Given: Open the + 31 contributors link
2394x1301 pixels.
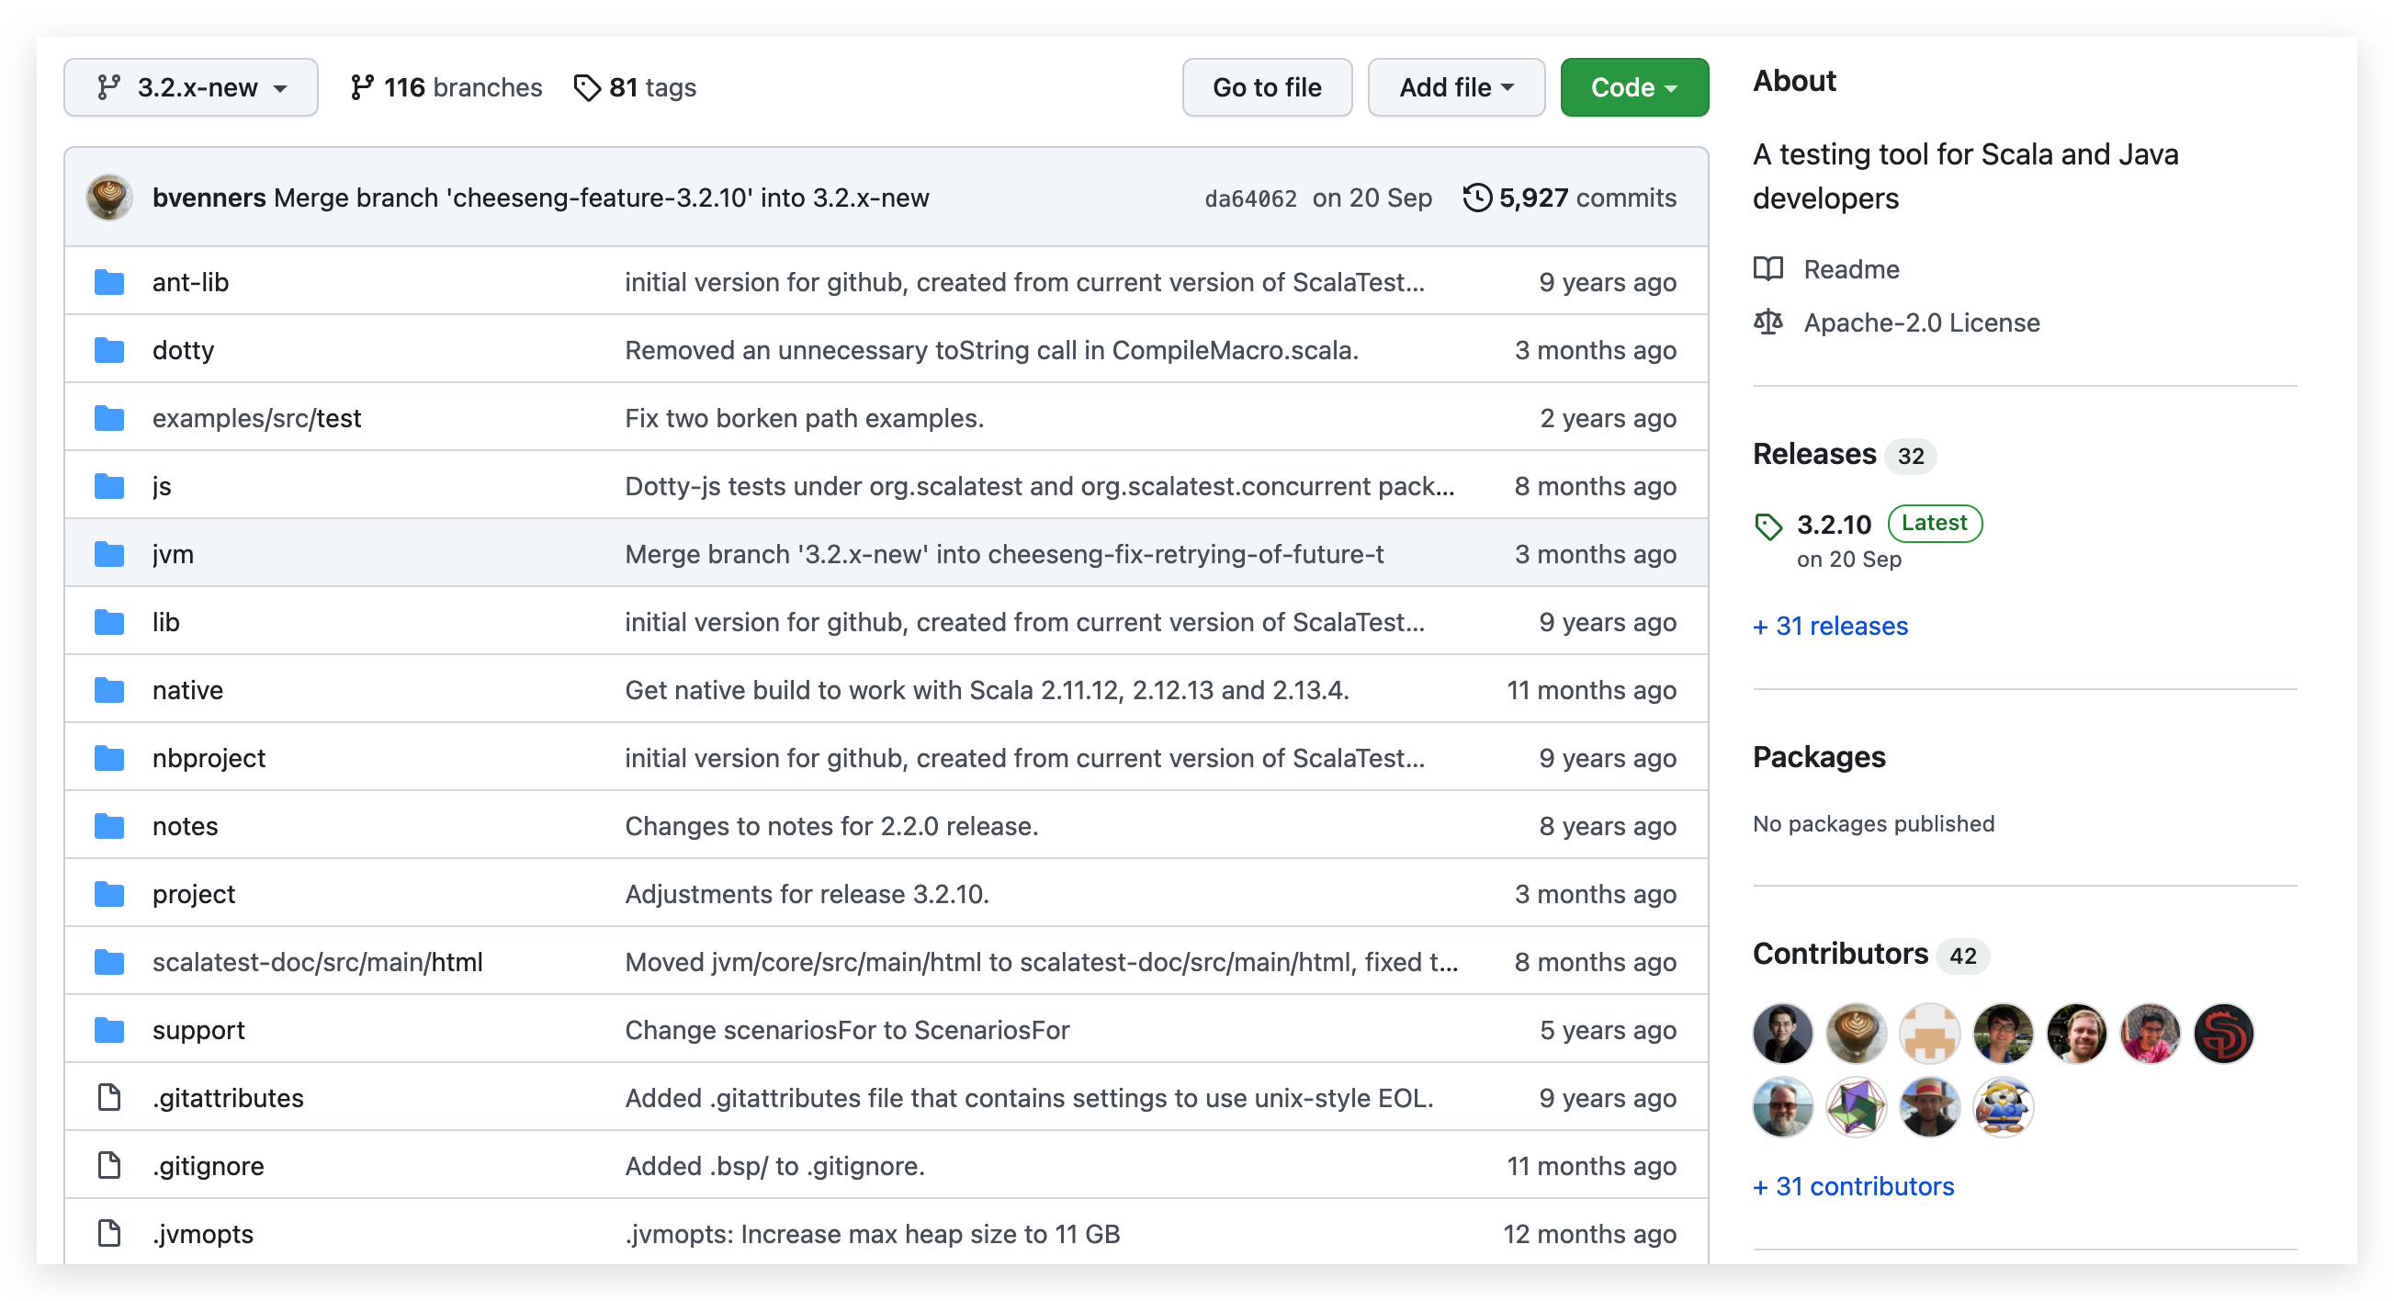Looking at the screenshot, I should pos(1852,1186).
